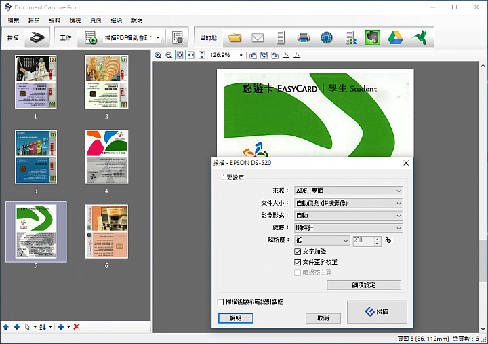Screen dimensions: 488x344
Task: Enable 掃描後顯示確認對話框 checkbox
Action: [x=221, y=302]
